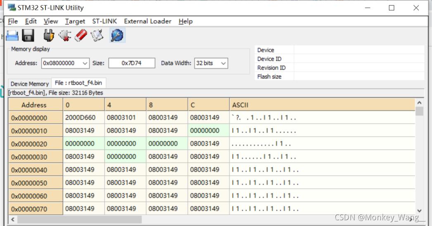Click address row 0x00000020

click(36, 144)
